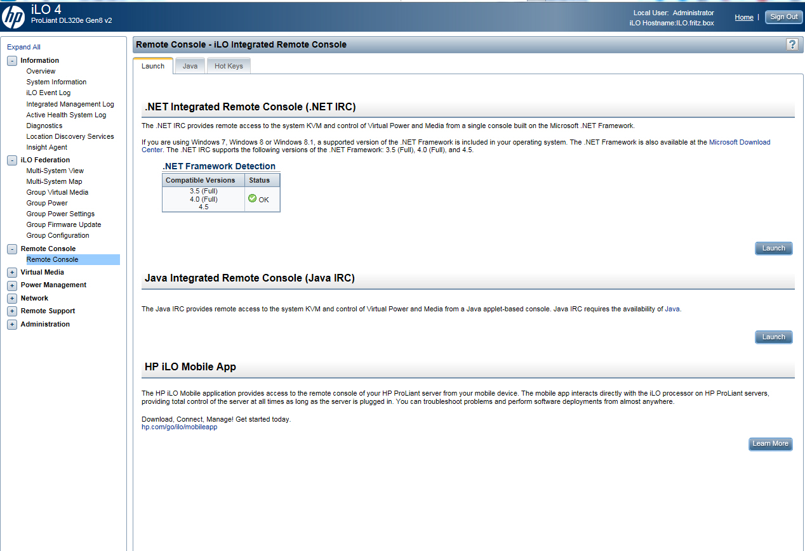
Task: Open Multi-System Map
Action: tap(54, 182)
